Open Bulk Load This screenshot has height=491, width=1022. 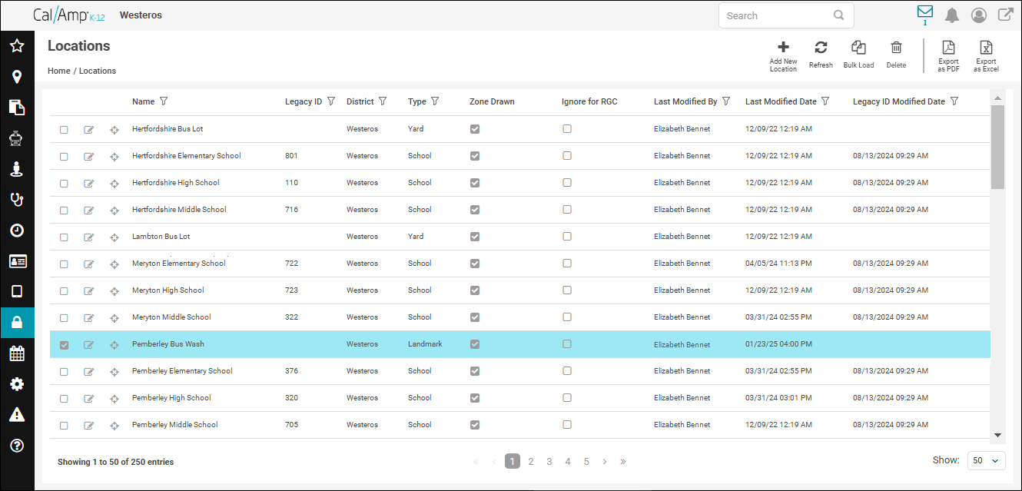tap(858, 55)
